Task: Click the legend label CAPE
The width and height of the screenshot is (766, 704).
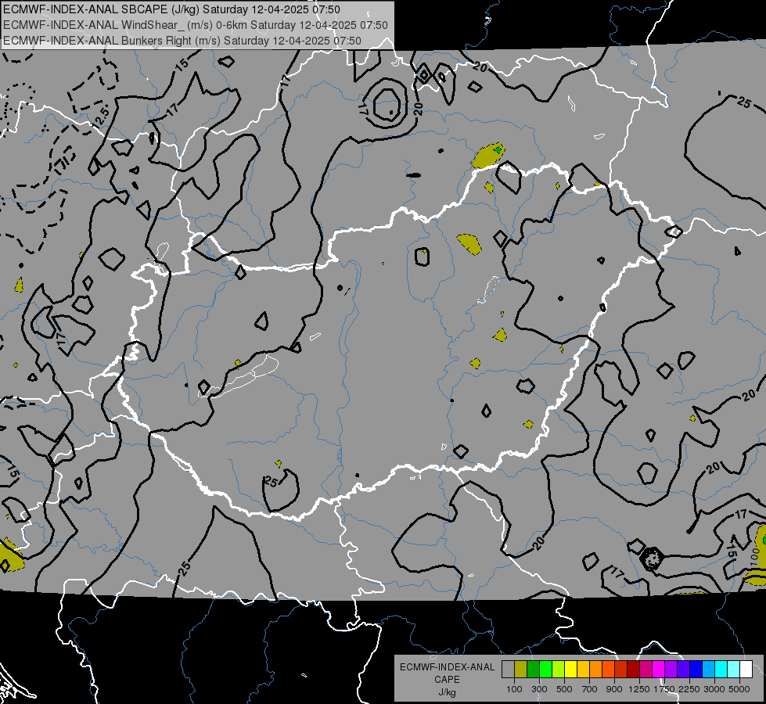Action: click(x=447, y=679)
